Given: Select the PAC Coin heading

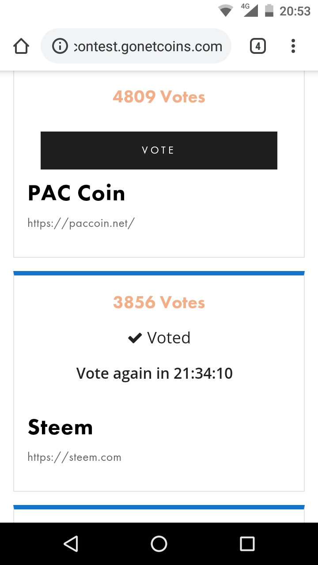Looking at the screenshot, I should (x=76, y=193).
